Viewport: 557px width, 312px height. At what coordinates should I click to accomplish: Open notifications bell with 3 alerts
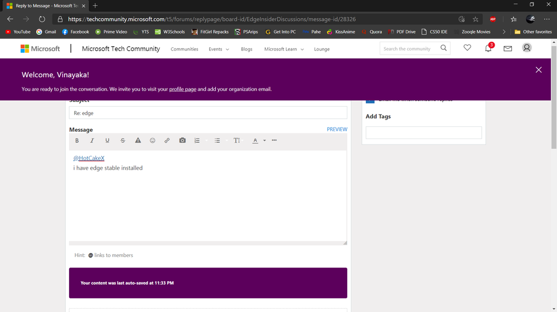[x=488, y=48]
